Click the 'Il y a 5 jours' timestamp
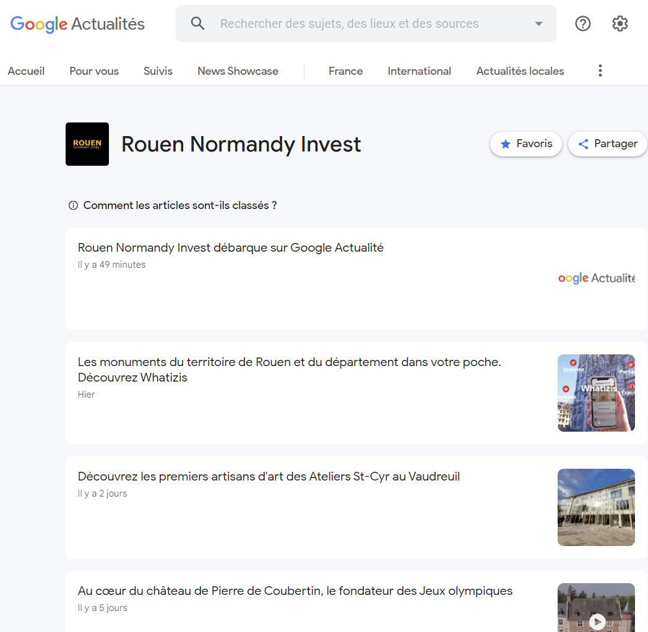 click(x=103, y=608)
